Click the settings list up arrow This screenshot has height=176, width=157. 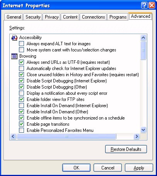pyautogui.click(x=143, y=38)
